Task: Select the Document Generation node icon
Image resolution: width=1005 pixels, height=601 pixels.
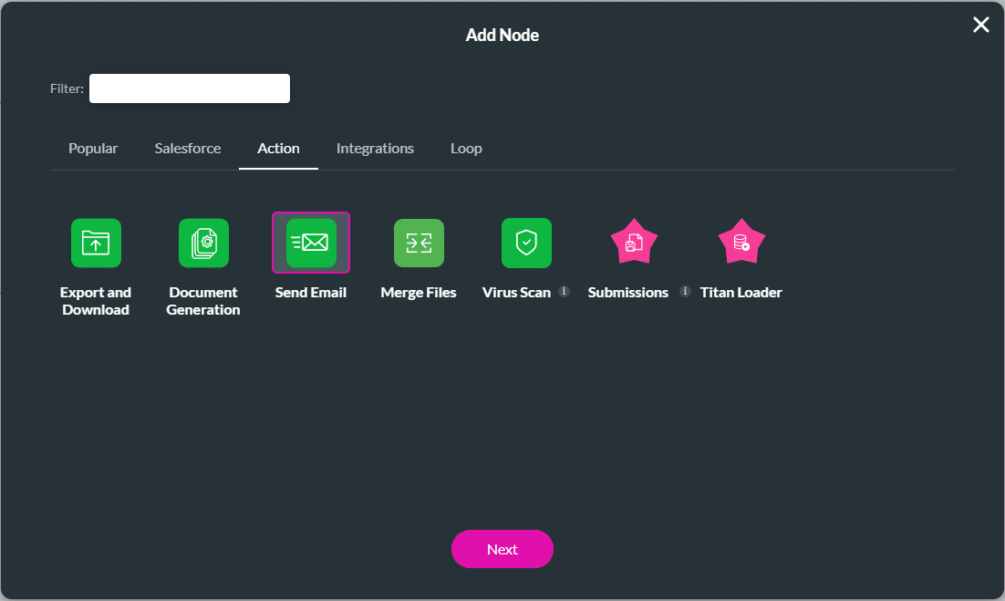Action: pyautogui.click(x=203, y=243)
